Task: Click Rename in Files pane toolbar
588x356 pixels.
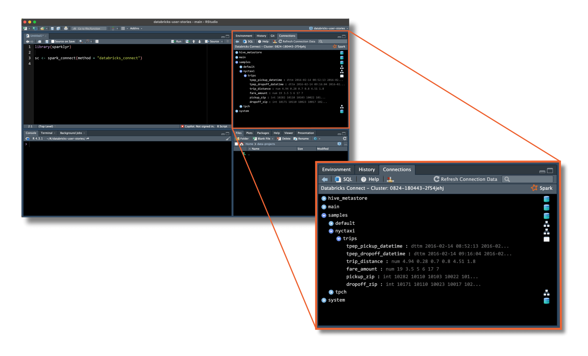Action: point(301,139)
